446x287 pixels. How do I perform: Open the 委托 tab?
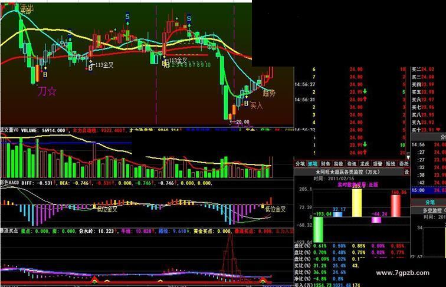click(x=404, y=164)
